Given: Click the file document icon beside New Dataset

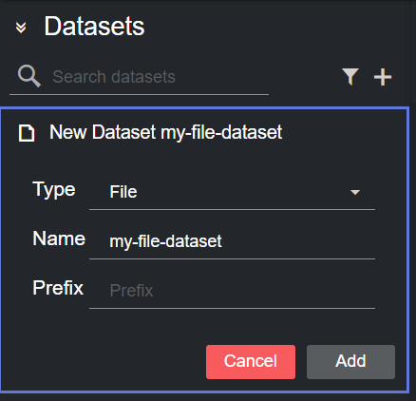Looking at the screenshot, I should tap(27, 133).
